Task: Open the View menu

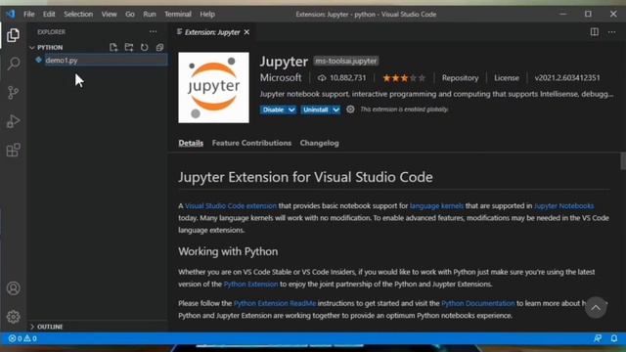Action: 109,14
